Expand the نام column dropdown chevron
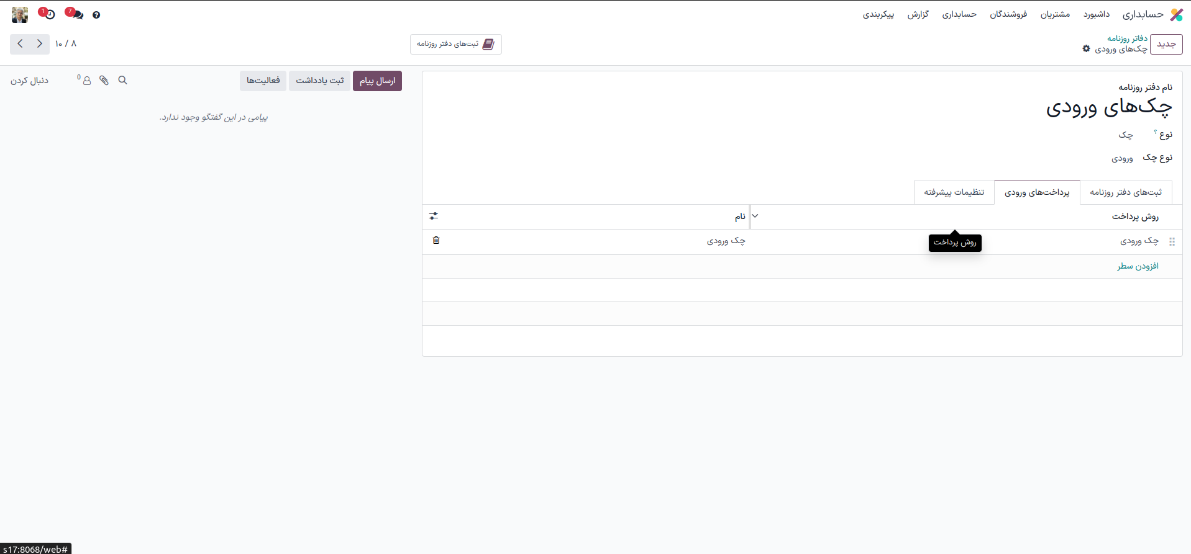This screenshot has height=554, width=1191. [x=755, y=217]
